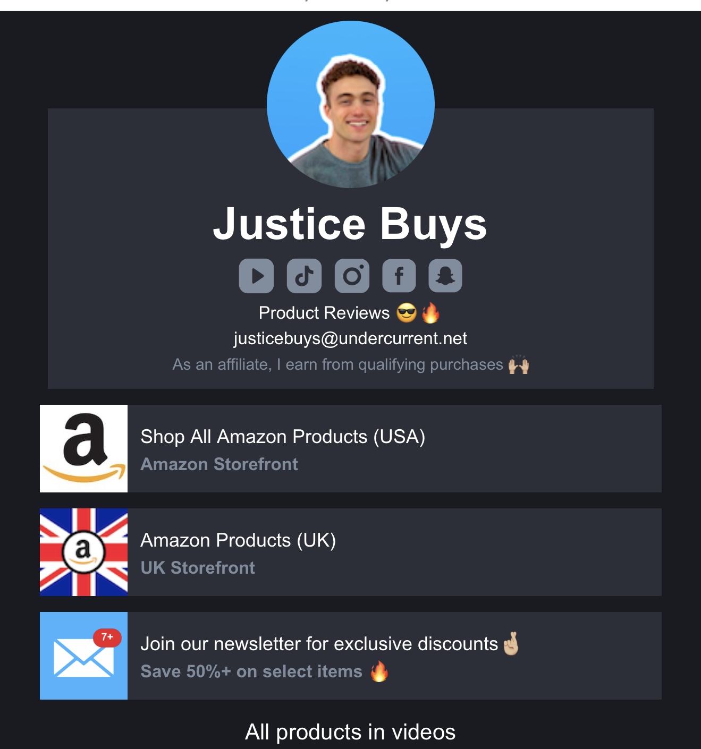Click the Amazon logo thumbnail
701x749 pixels.
[x=83, y=448]
